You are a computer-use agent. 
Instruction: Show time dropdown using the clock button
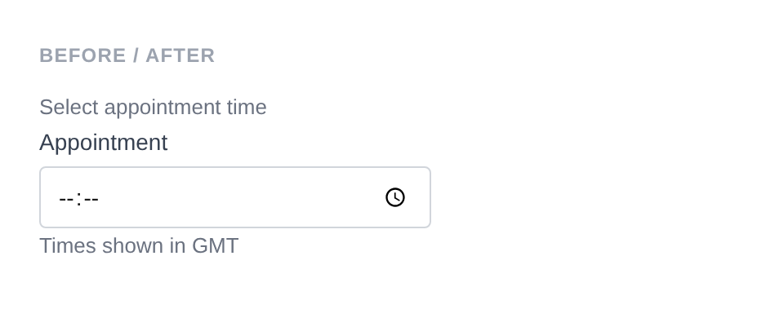click(x=395, y=197)
